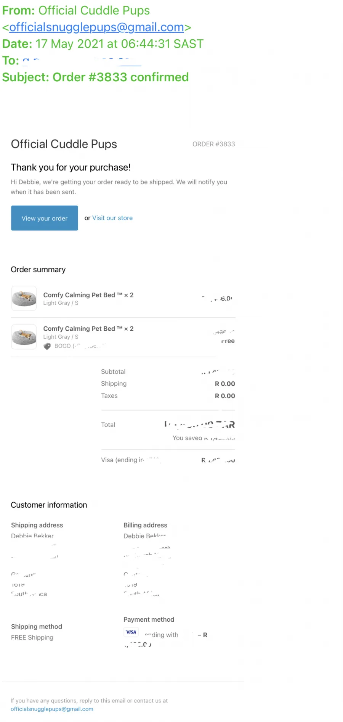Viewport: 343px width, 722px height.
Task: Click the Shipping address heading
Action: point(37,525)
